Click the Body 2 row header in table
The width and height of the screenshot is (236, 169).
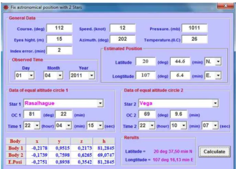16,155
